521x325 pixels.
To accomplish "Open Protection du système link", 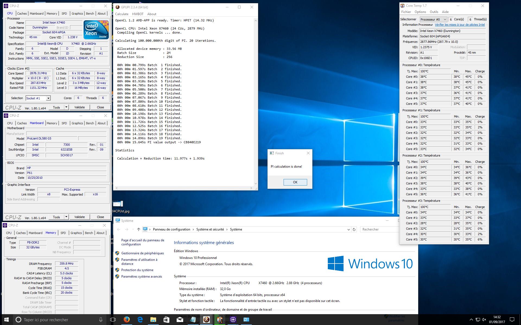I will pyautogui.click(x=137, y=270).
